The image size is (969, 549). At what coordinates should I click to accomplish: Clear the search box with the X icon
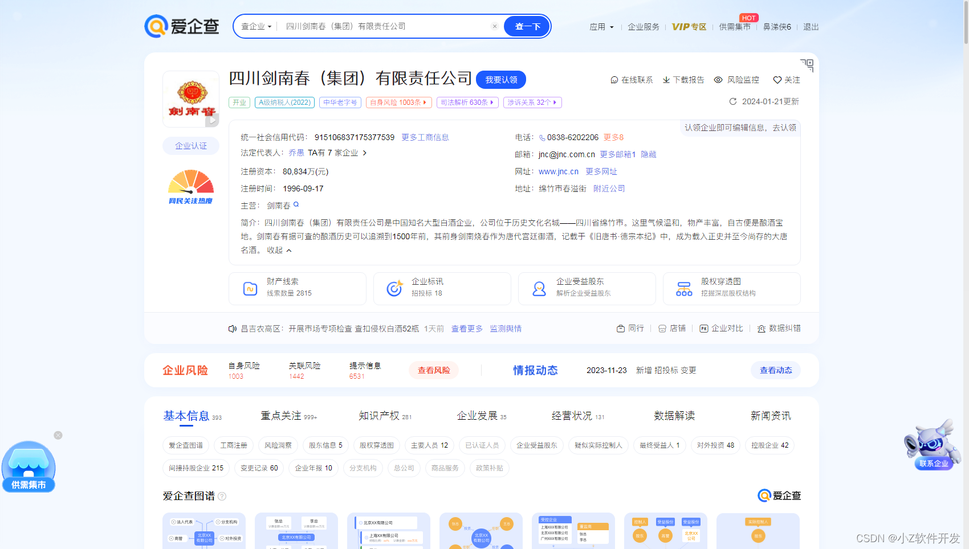(x=495, y=26)
